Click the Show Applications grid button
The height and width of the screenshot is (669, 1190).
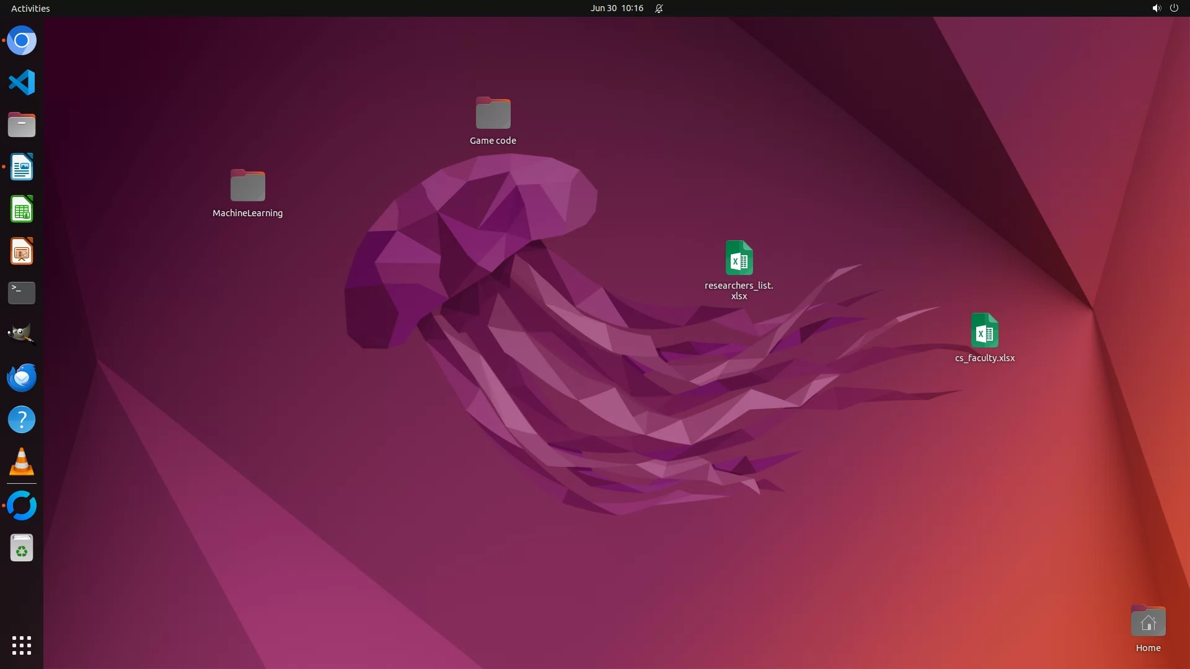coord(22,645)
